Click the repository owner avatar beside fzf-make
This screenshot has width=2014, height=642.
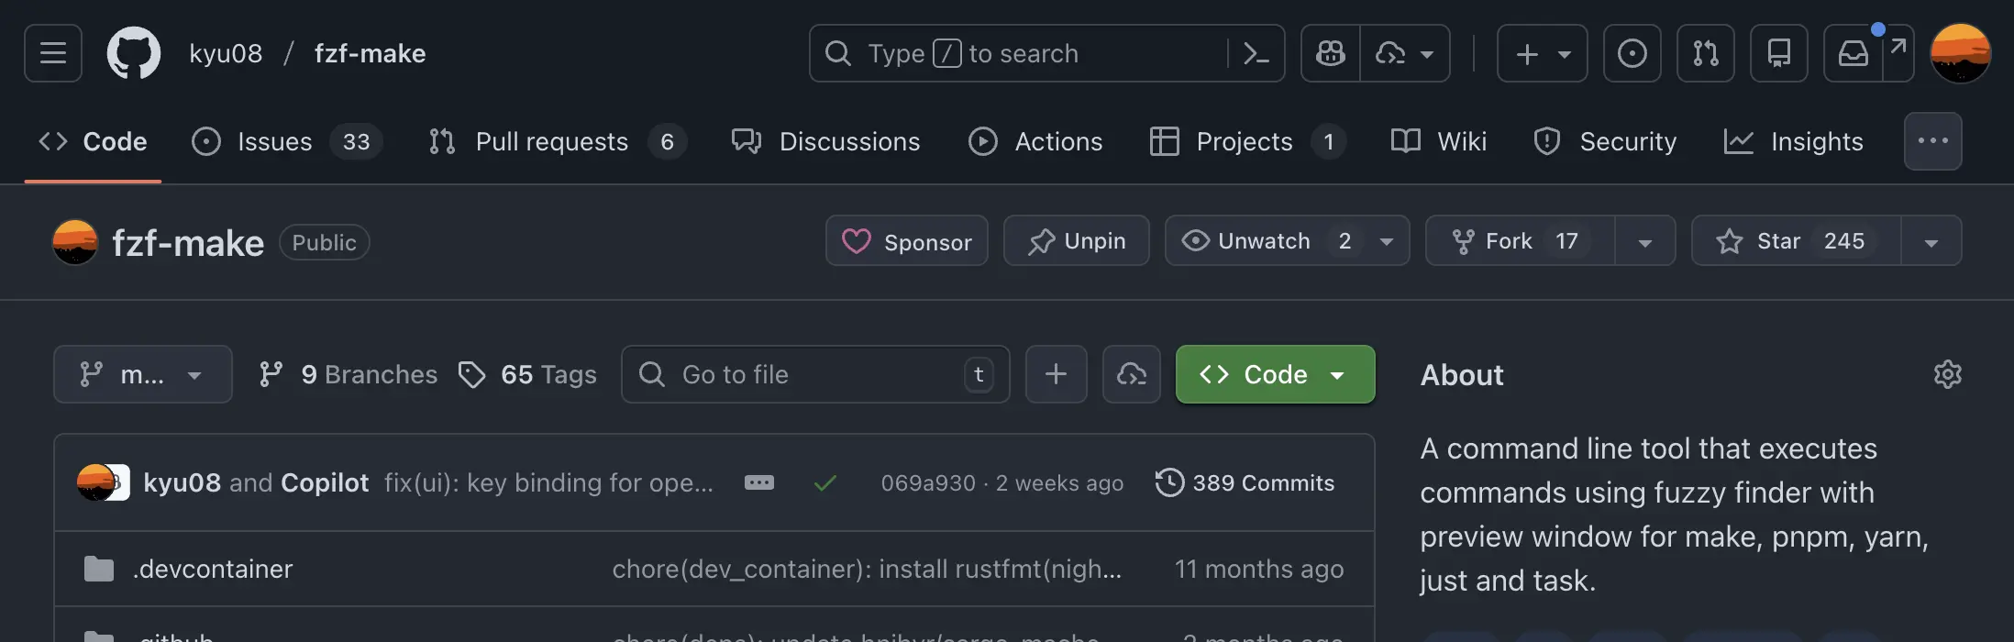75,242
